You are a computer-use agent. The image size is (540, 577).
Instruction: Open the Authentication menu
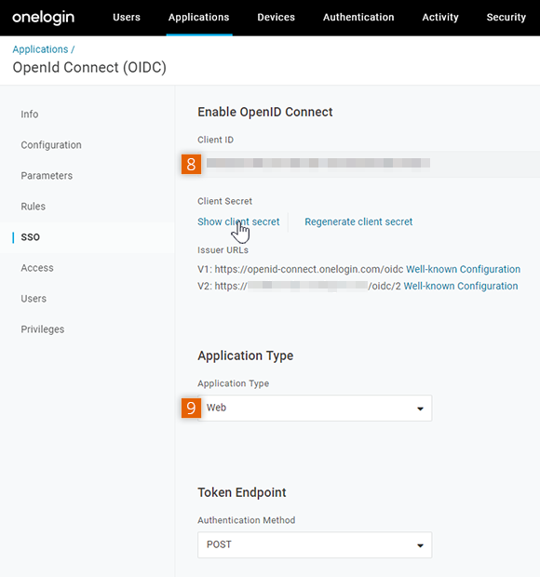(358, 18)
